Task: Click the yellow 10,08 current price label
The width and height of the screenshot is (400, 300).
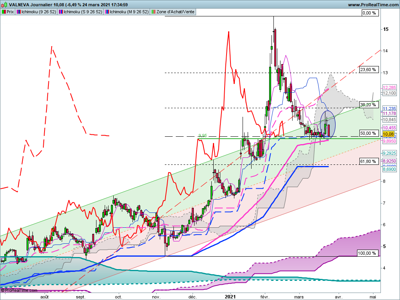Action: 388,134
